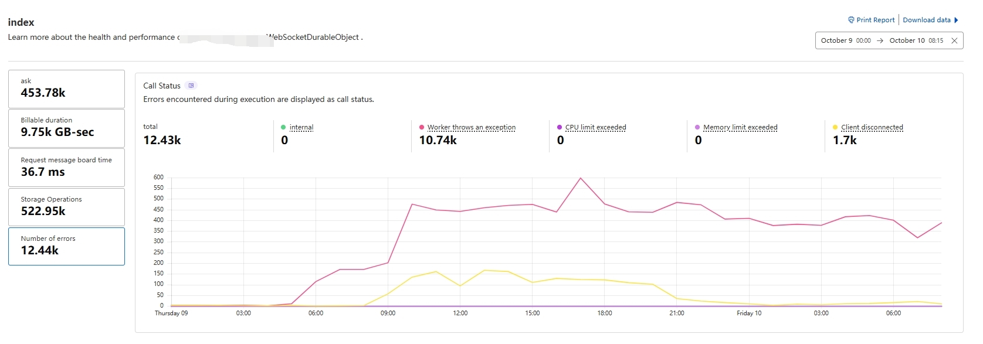Select the Number of errors card
The width and height of the screenshot is (983, 344).
point(66,246)
